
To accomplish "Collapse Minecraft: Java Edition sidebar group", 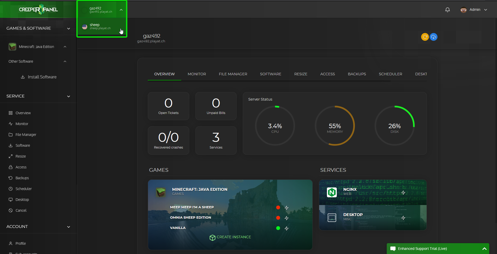I will pos(65,47).
